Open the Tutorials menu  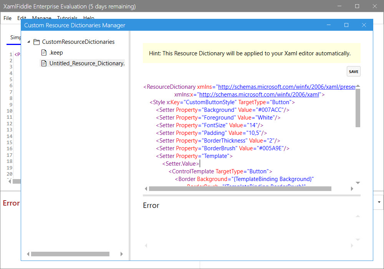coord(67,18)
